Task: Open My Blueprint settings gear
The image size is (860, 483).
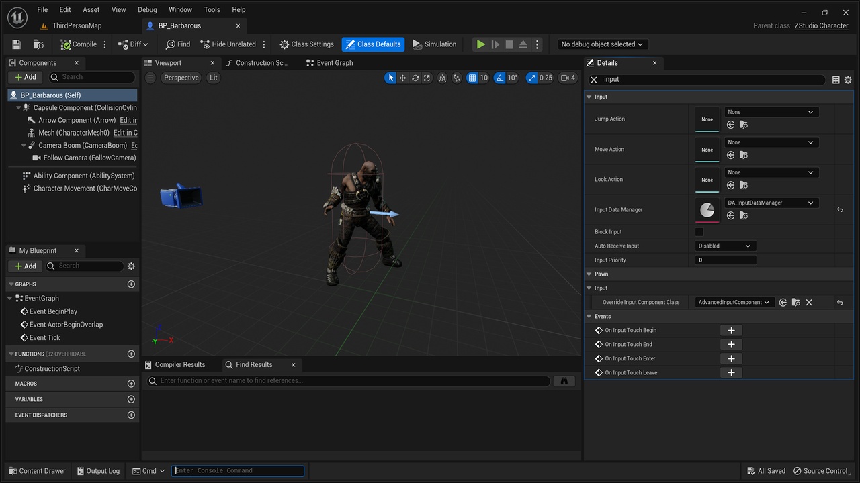Action: coord(131,266)
